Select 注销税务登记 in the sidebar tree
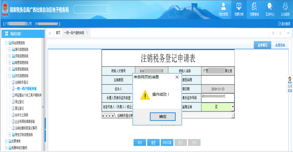This screenshot has width=293, height=152. click(21, 82)
